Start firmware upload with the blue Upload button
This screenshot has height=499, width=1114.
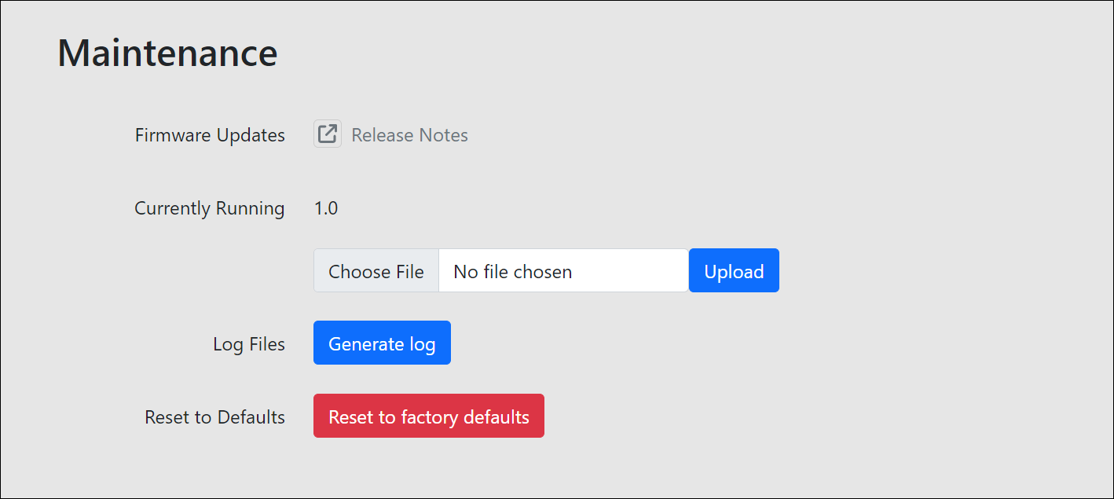[733, 271]
